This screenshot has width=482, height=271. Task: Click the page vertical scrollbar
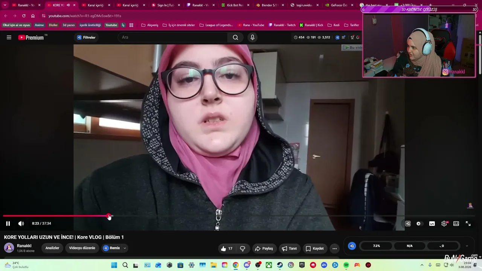(x=480, y=55)
